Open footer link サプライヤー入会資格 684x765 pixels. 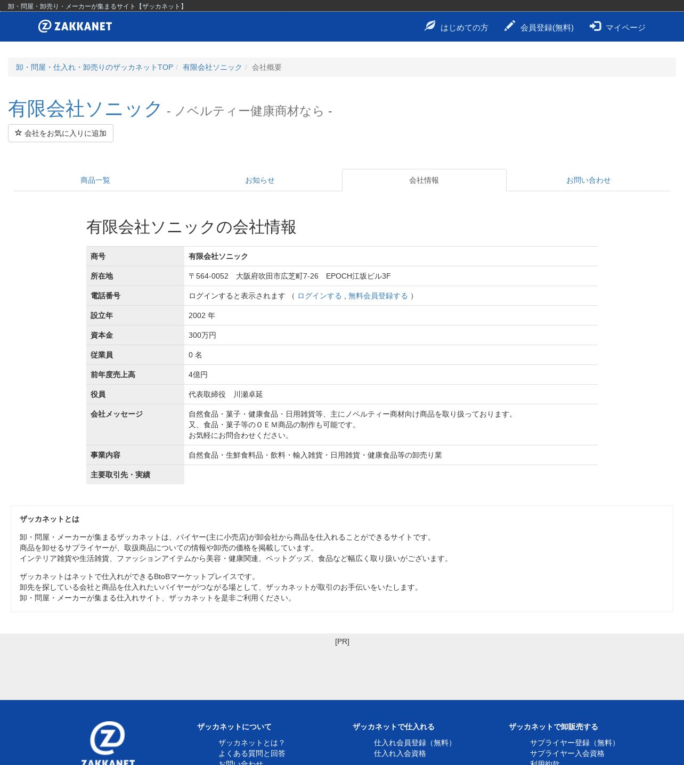tap(567, 753)
